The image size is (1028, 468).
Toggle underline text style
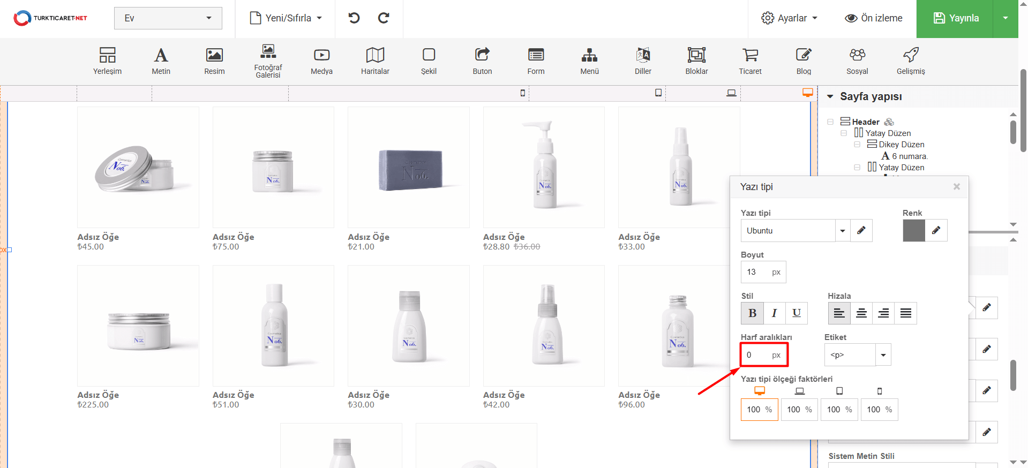(797, 313)
